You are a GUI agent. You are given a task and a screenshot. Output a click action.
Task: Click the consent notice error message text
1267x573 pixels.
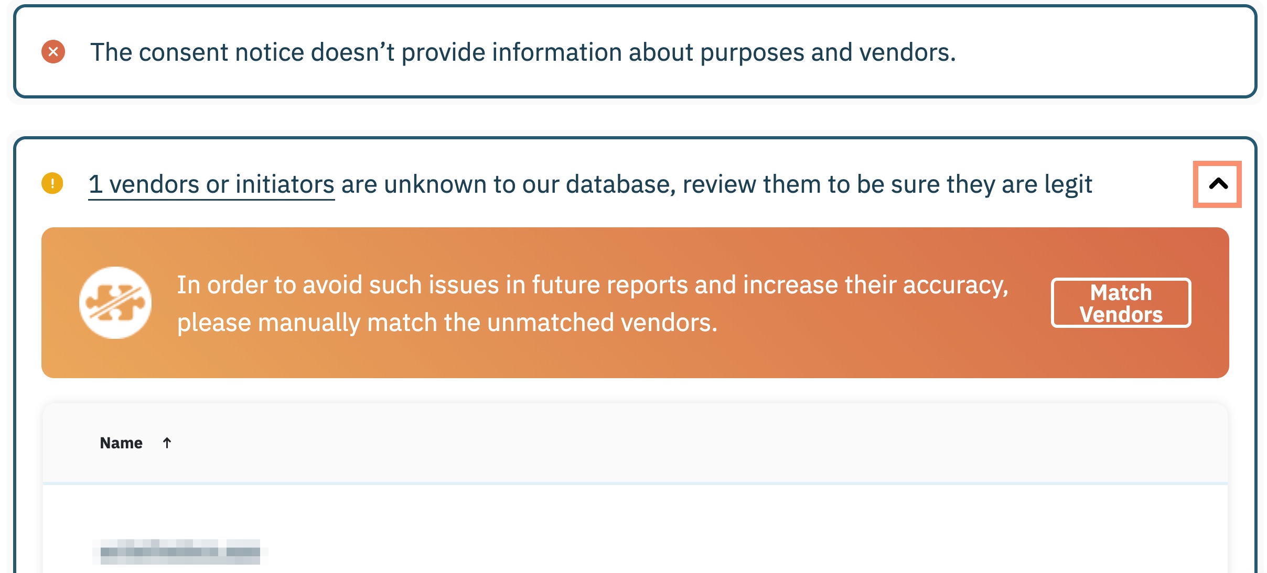click(x=523, y=52)
